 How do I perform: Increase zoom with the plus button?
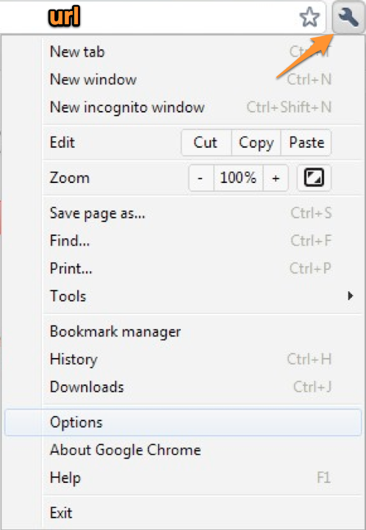point(276,178)
